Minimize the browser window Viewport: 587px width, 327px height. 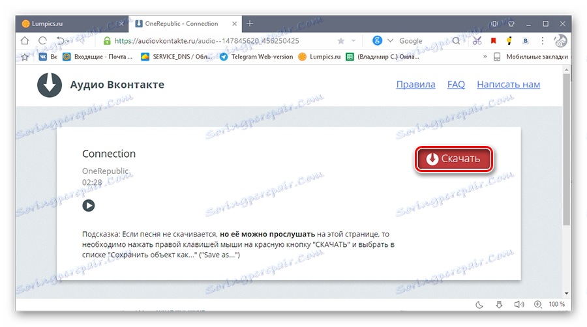tap(528, 24)
